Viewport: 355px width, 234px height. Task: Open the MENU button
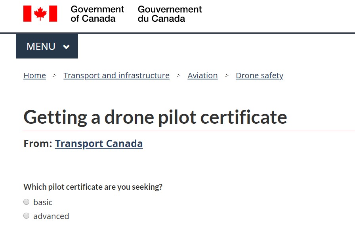pyautogui.click(x=41, y=46)
